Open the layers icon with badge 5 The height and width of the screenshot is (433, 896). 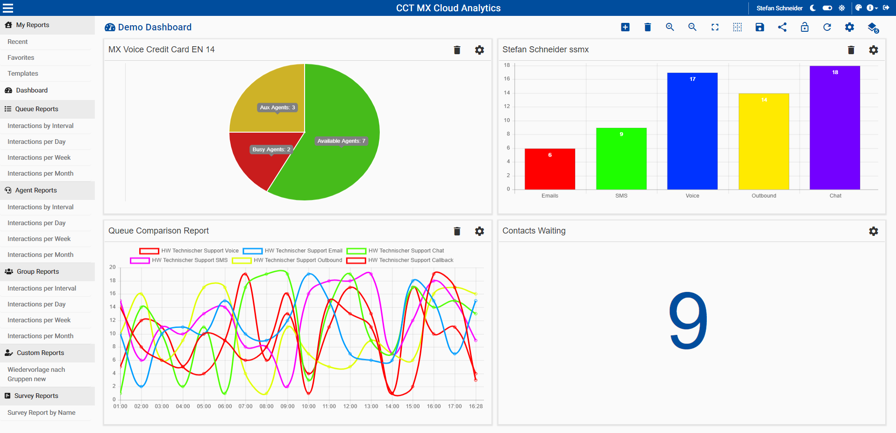[872, 28]
